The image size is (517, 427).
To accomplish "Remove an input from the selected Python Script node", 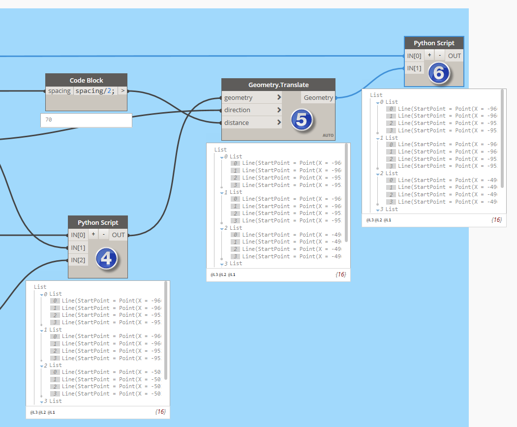I will click(440, 56).
